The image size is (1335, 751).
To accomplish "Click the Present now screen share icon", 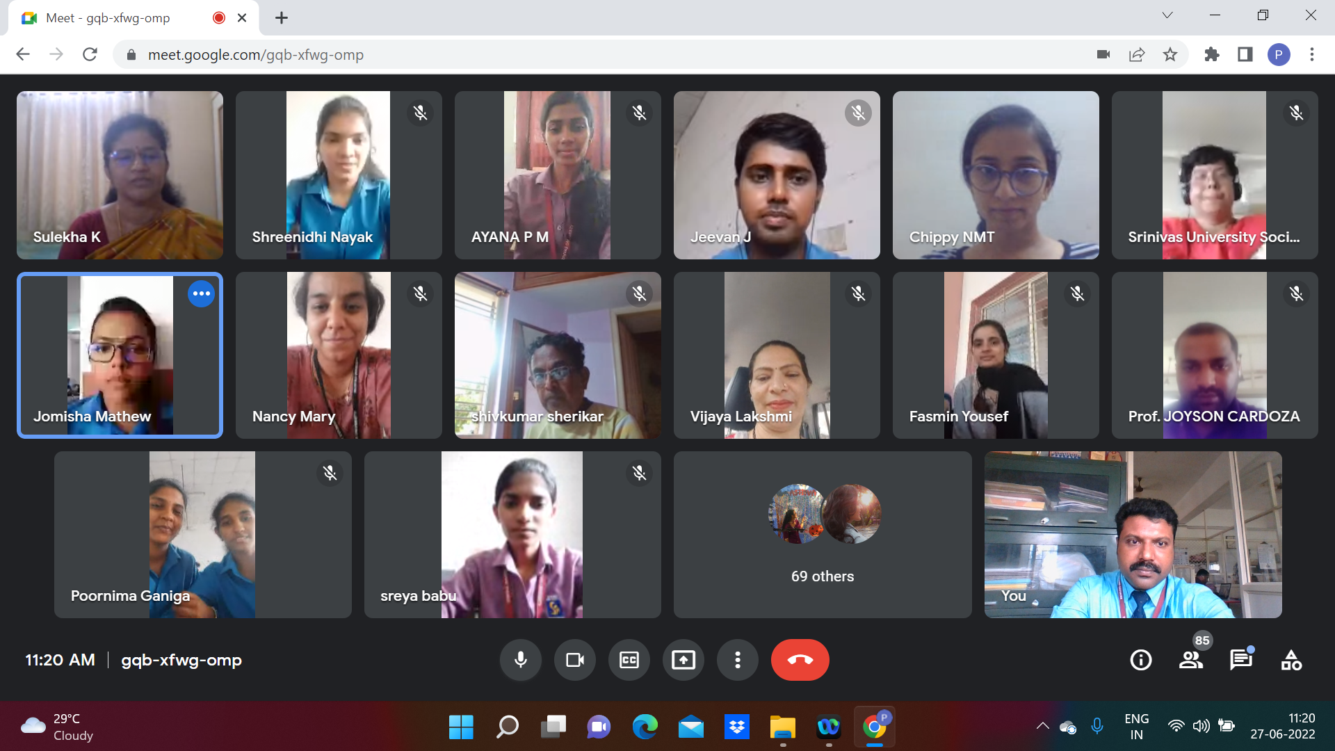I will pos(683,660).
